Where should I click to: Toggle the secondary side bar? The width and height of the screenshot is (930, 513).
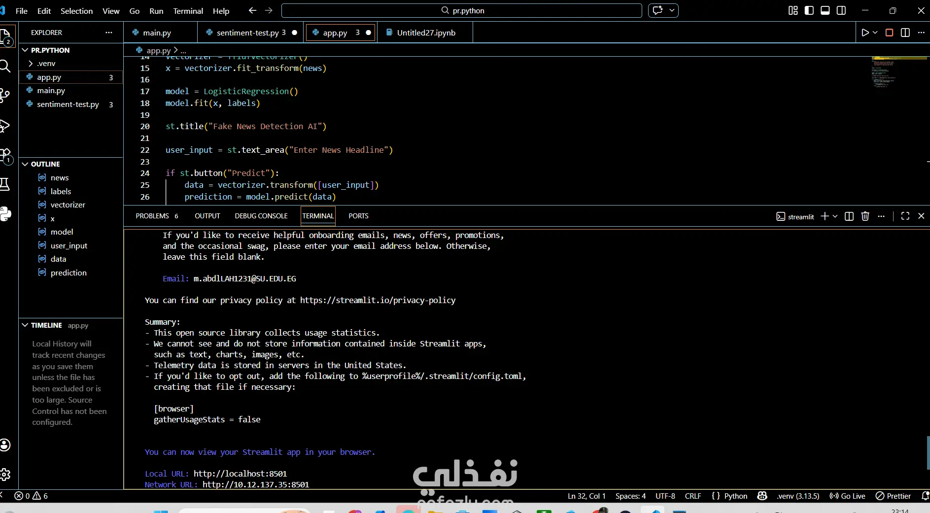pyautogui.click(x=841, y=10)
